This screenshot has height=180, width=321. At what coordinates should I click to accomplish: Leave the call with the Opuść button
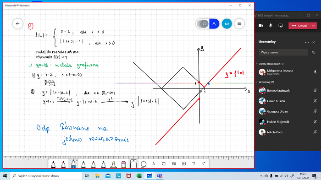[299, 26]
